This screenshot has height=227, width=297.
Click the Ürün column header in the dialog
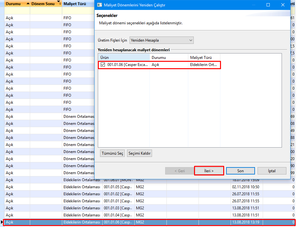123,57
